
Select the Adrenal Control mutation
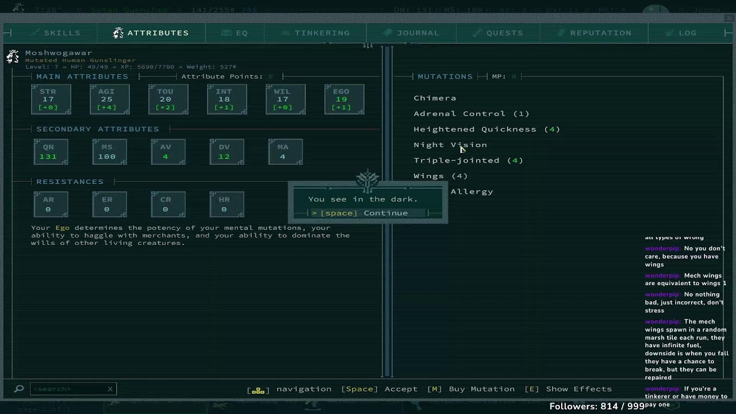(x=471, y=114)
